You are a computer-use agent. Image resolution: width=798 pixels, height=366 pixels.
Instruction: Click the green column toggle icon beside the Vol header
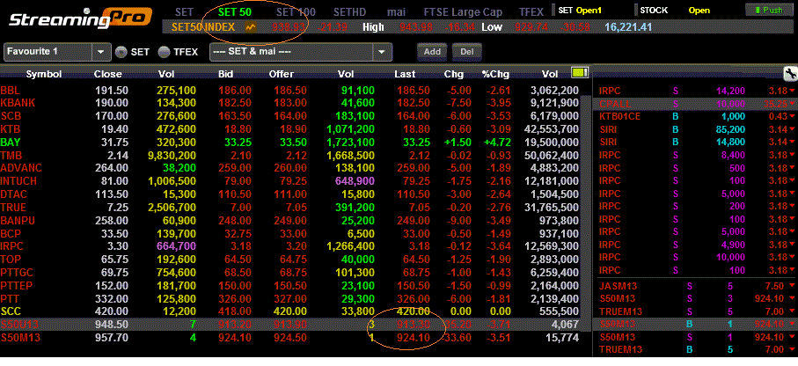pyautogui.click(x=580, y=73)
